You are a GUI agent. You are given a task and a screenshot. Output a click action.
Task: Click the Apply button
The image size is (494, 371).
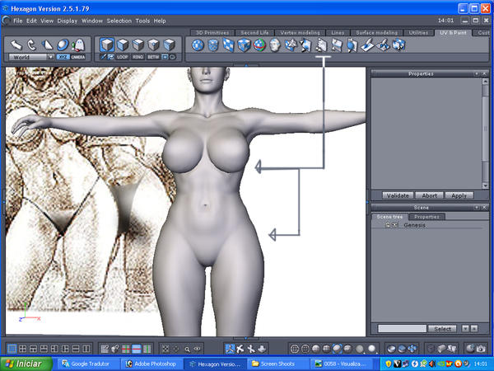pos(459,195)
